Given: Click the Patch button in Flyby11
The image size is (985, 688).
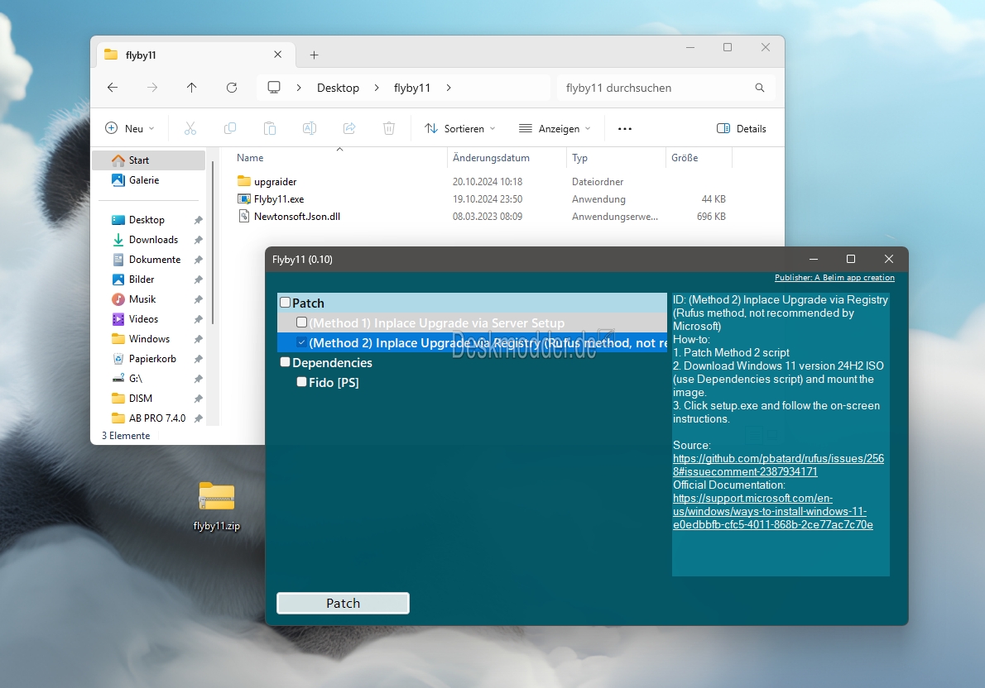Looking at the screenshot, I should click(343, 604).
